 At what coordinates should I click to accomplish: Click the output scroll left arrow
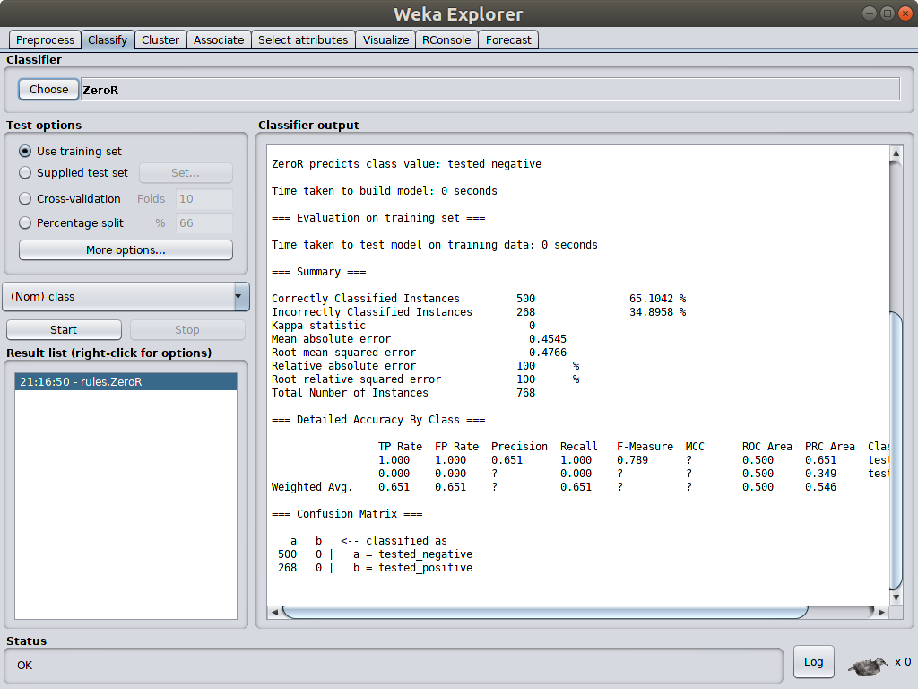[274, 612]
